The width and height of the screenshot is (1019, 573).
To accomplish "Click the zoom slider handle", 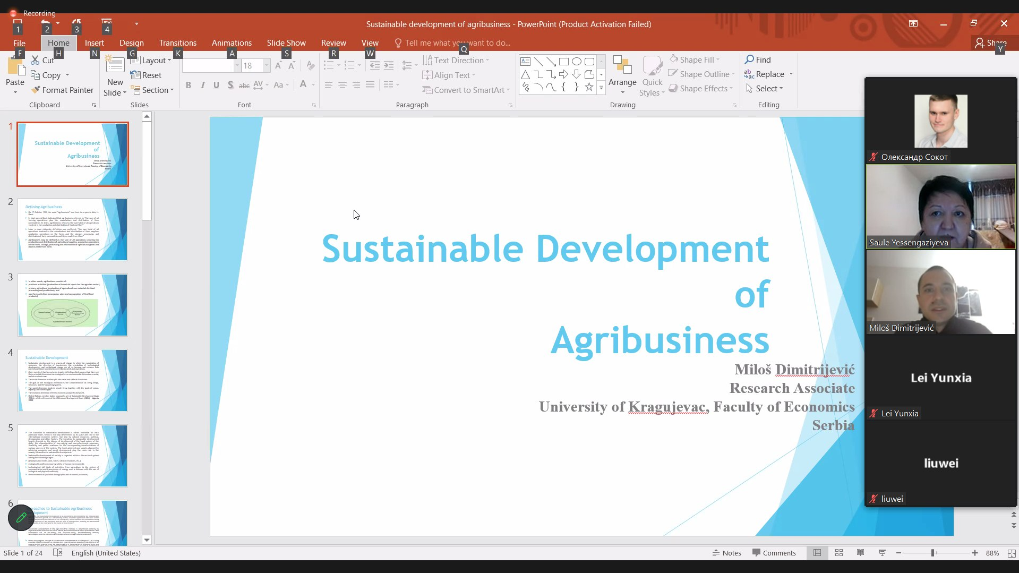I will [932, 553].
